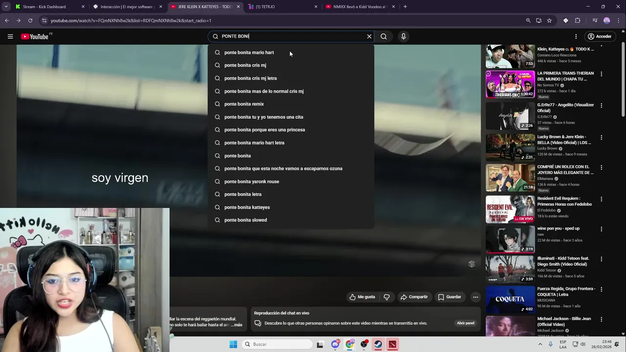Open Michael Jackson Billie Jean video
This screenshot has height=352, width=626.
click(x=510, y=327)
